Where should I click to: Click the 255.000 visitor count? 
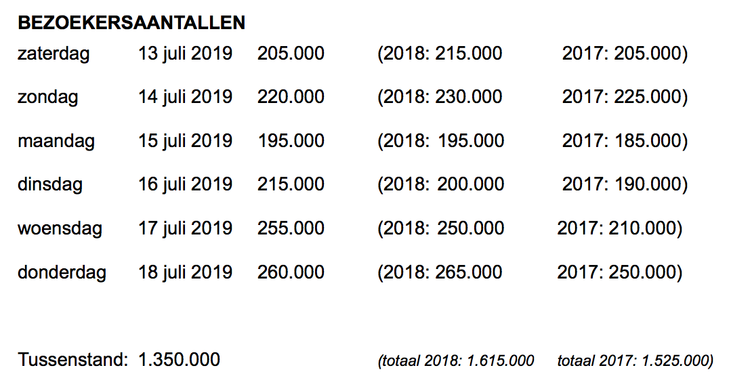[291, 228]
